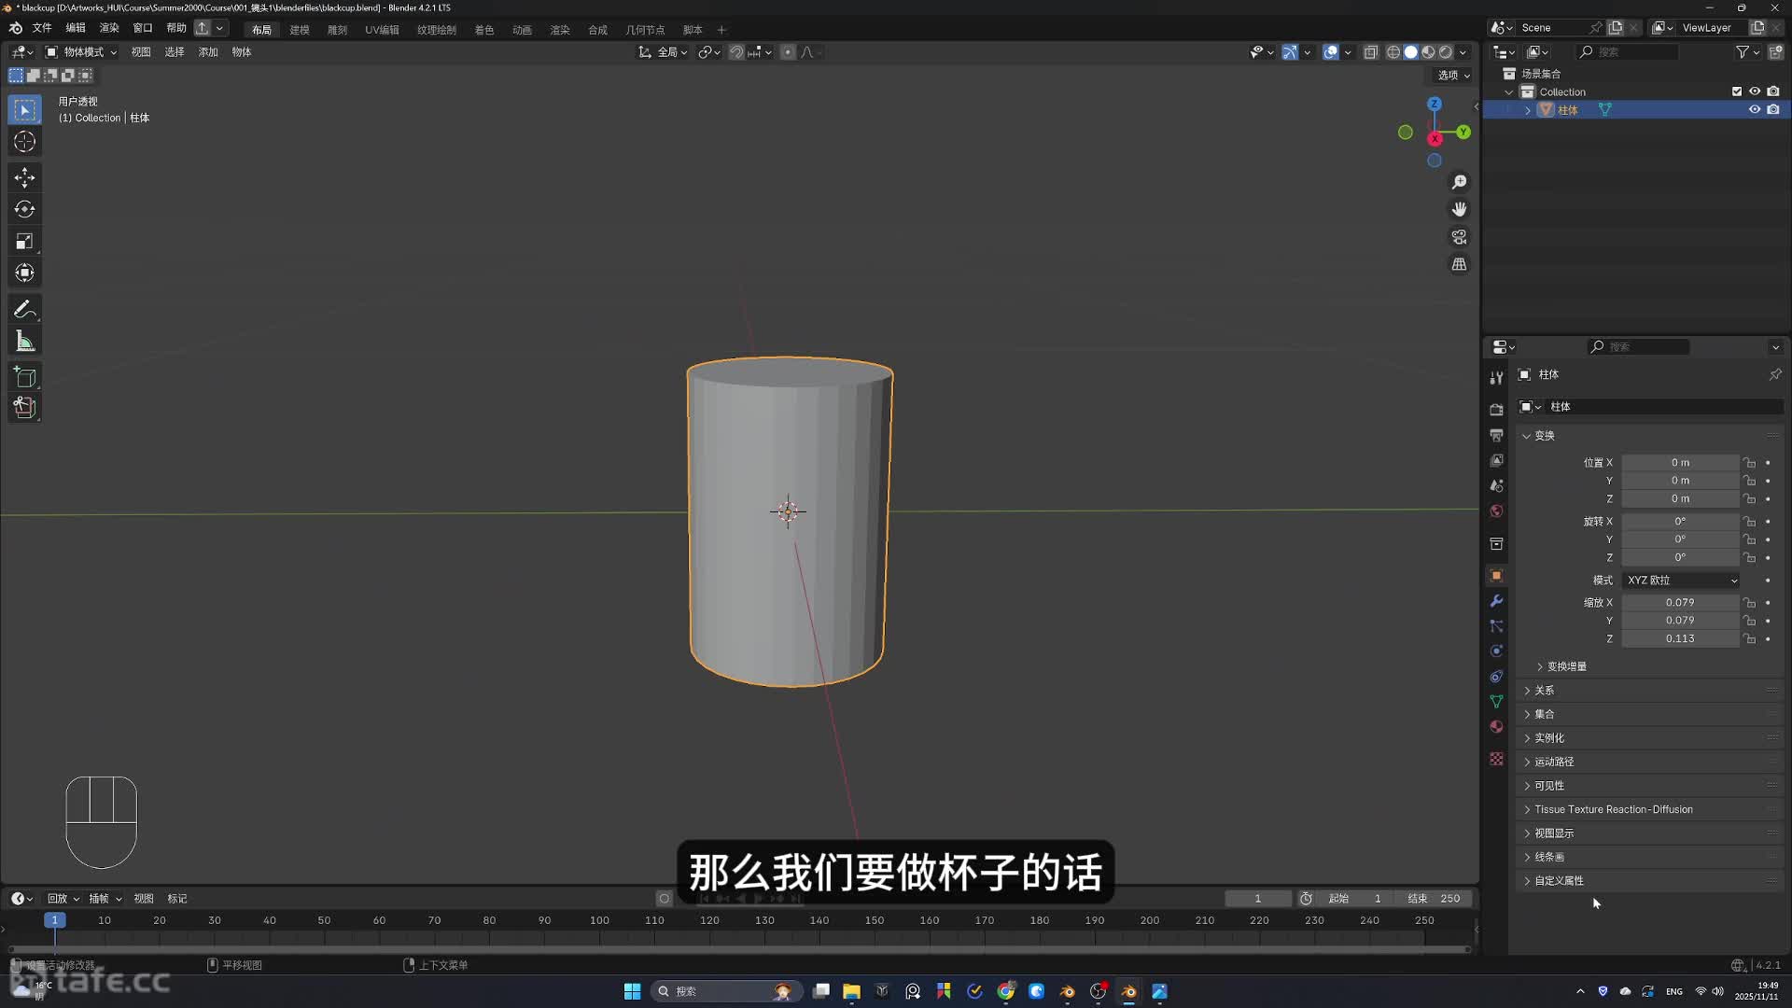Open the 文件 menu
The width and height of the screenshot is (1792, 1008).
[42, 28]
